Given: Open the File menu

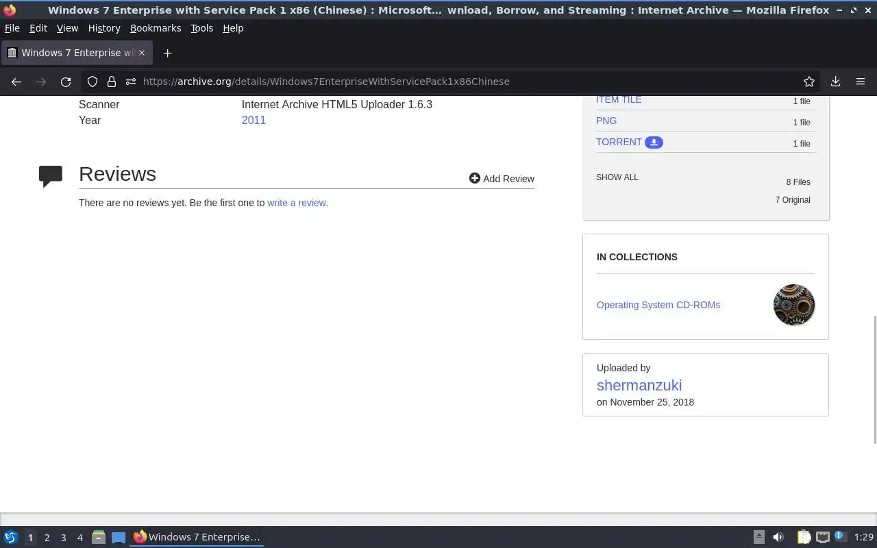Looking at the screenshot, I should point(12,28).
